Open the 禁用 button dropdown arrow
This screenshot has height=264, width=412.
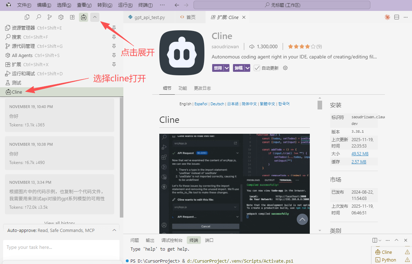point(227,68)
